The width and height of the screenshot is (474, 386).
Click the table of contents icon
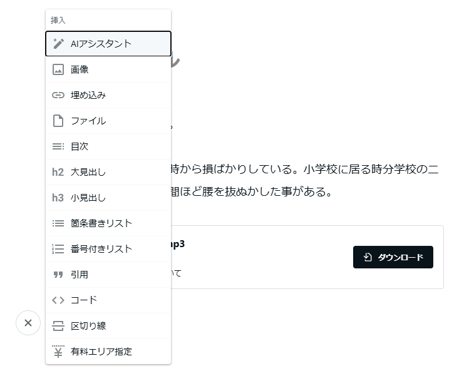[58, 146]
